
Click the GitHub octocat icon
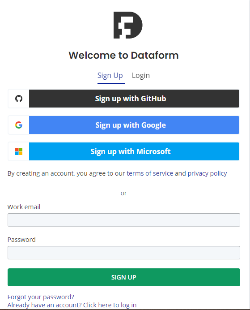click(x=19, y=99)
